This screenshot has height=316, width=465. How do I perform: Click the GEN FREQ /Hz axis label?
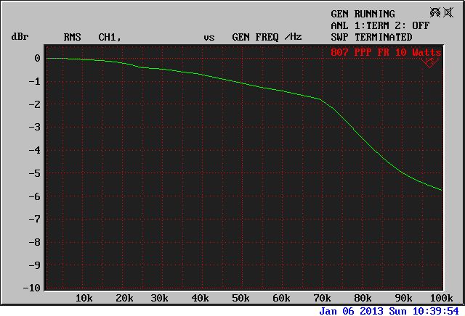click(x=267, y=37)
